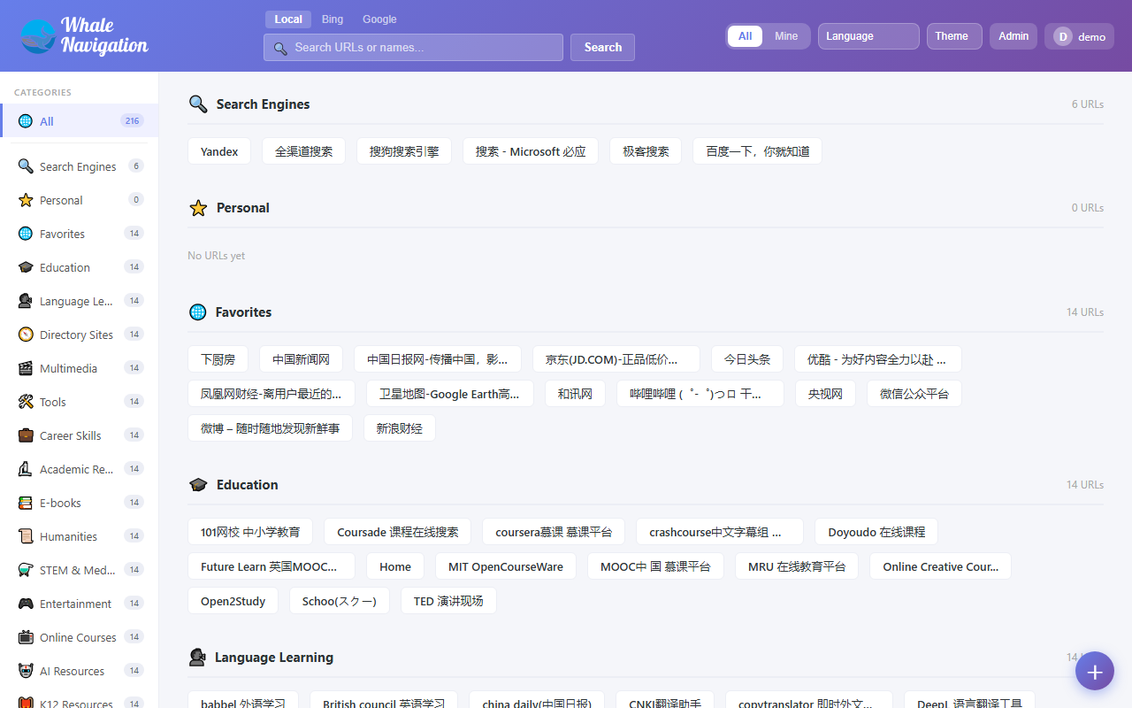The image size is (1132, 708).
Task: Click the briefcase icon for Career Skills
Action: (x=26, y=435)
